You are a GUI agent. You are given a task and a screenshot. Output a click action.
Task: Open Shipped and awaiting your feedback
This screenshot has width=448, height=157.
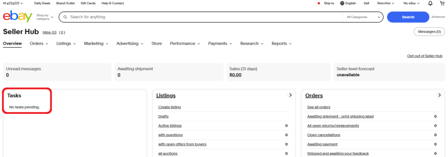pos(338,154)
